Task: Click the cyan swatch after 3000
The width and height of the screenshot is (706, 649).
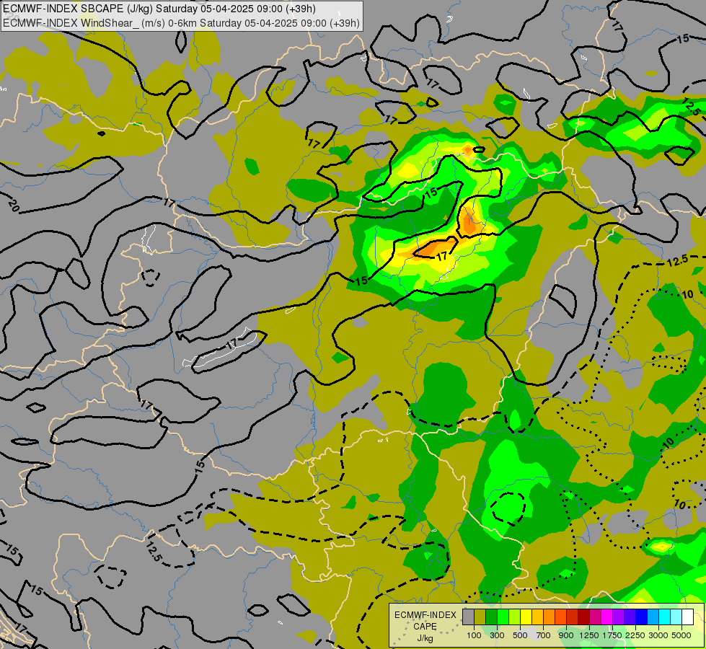Action: (x=665, y=617)
